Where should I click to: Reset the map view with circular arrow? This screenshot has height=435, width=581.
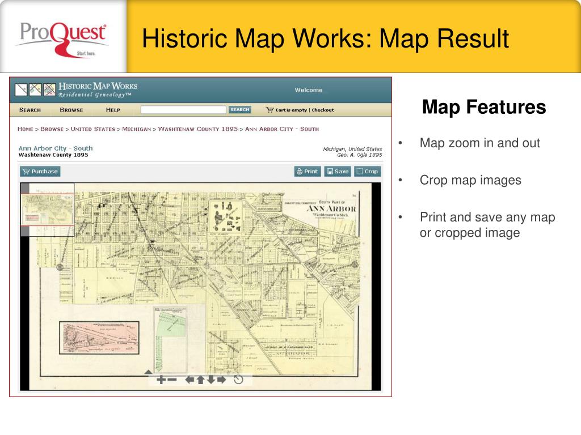click(x=239, y=379)
